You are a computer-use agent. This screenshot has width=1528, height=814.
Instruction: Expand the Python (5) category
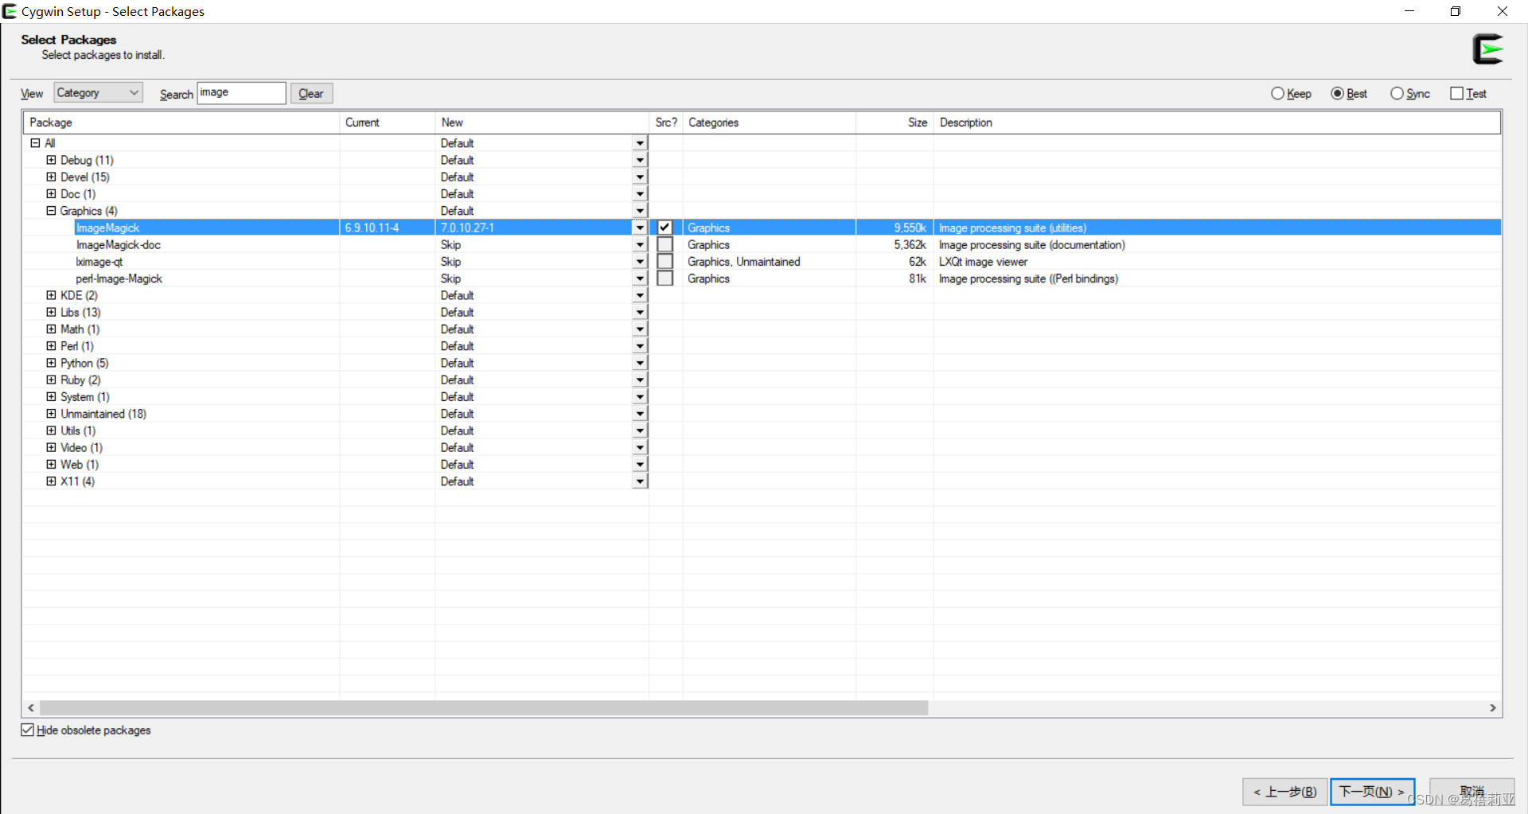click(51, 363)
